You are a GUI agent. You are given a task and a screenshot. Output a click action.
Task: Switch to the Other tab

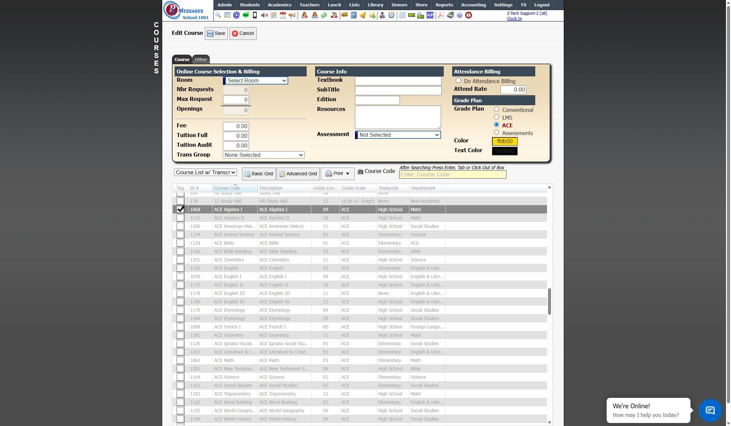coord(201,59)
